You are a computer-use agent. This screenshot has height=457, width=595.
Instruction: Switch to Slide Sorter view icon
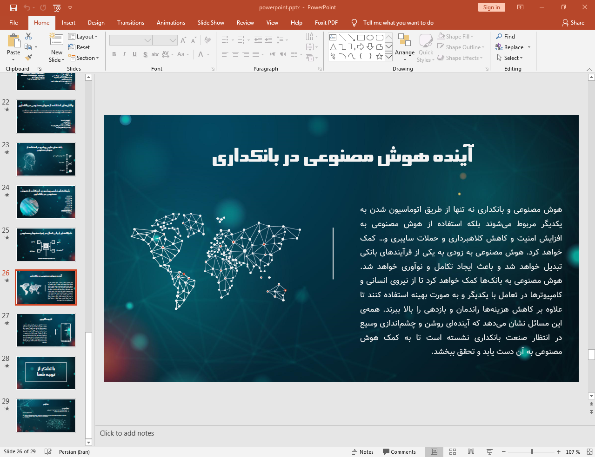point(452,451)
